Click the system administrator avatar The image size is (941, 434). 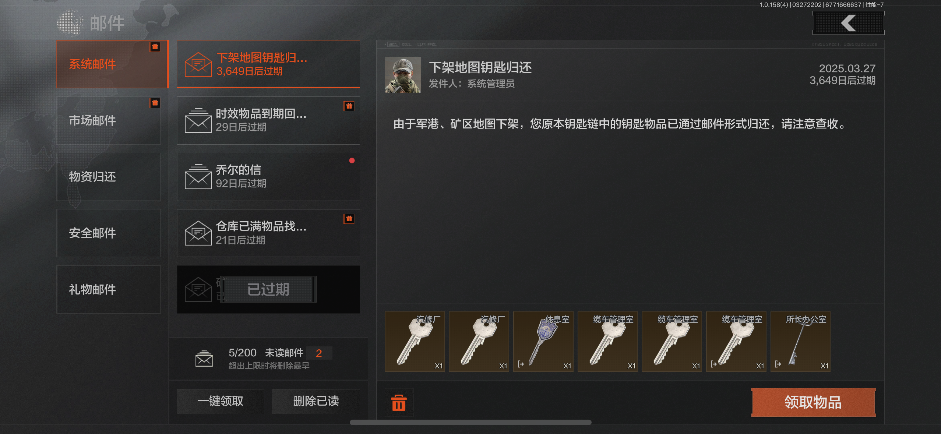pos(403,75)
